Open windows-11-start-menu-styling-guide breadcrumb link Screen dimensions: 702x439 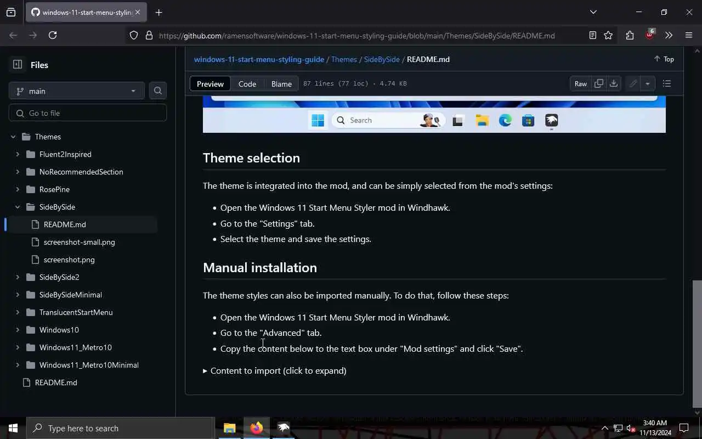click(259, 59)
